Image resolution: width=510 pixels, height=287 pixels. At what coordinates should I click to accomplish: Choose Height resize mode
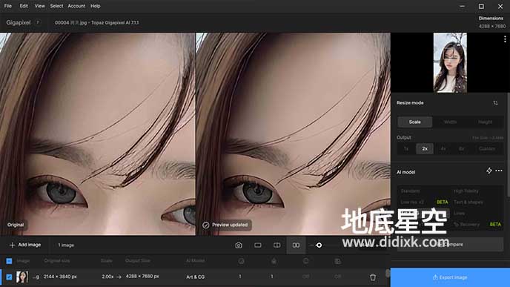point(486,122)
